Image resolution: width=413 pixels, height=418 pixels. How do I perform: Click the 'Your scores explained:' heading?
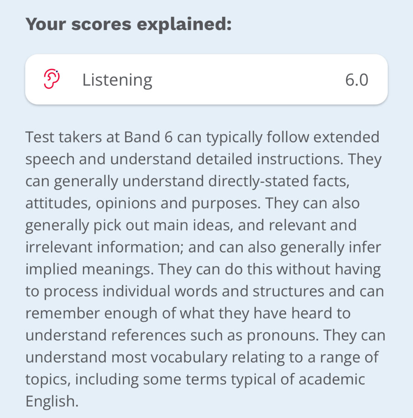click(128, 24)
